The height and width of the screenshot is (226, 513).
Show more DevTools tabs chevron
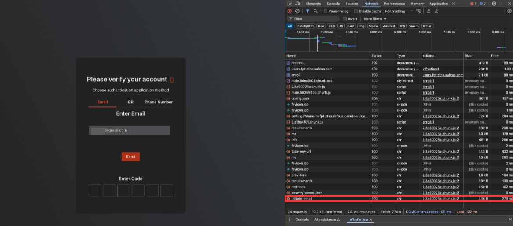click(x=454, y=4)
